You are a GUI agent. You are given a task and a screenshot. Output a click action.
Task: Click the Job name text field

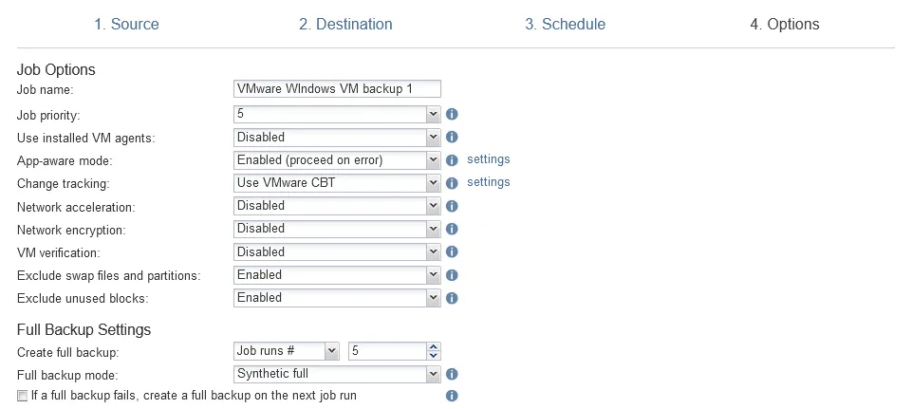[337, 88]
